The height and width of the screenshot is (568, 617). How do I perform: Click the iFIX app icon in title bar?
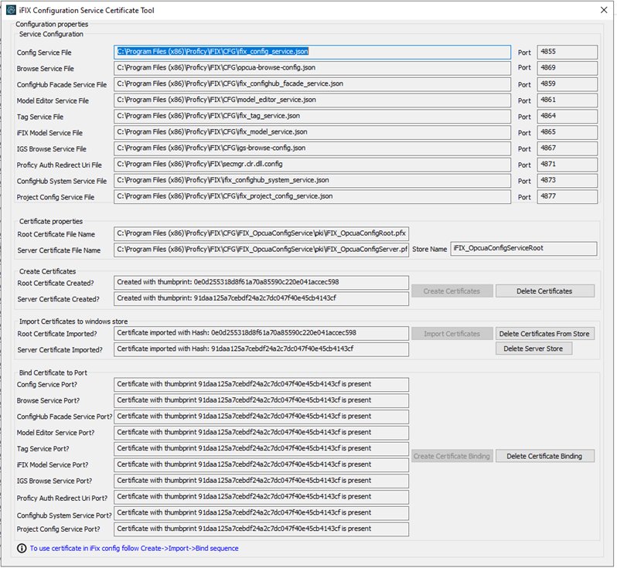(11, 10)
